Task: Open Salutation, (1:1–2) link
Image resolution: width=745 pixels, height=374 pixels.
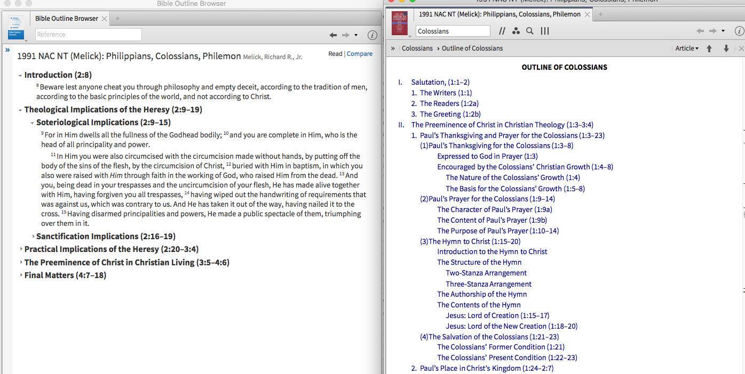Action: pyautogui.click(x=440, y=83)
